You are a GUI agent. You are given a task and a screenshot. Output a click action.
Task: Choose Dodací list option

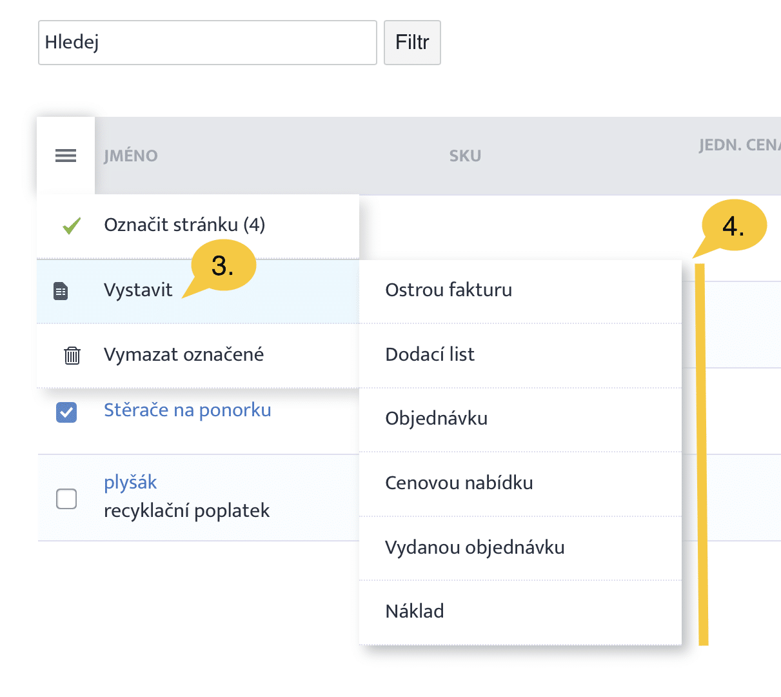[x=430, y=354]
